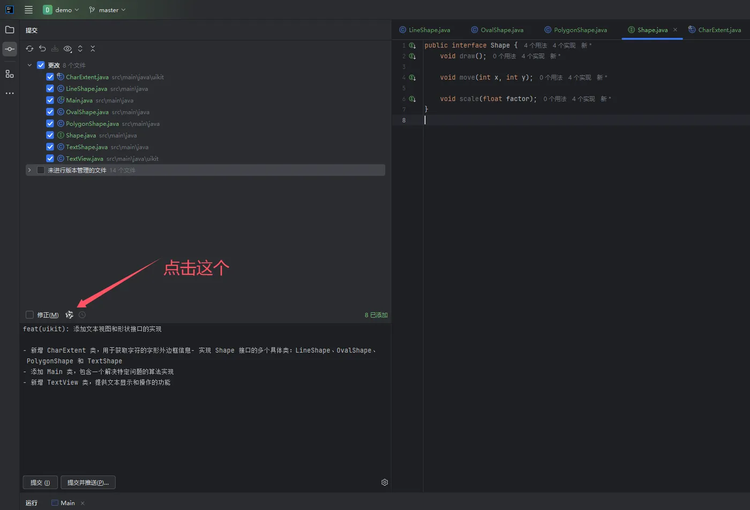
Task: Uncheck Main.java in the changes list
Action: (x=50, y=100)
